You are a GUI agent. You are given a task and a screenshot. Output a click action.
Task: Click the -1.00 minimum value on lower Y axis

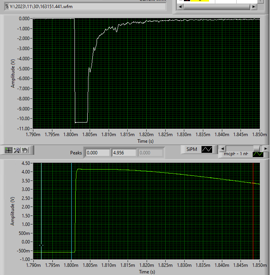(25, 259)
